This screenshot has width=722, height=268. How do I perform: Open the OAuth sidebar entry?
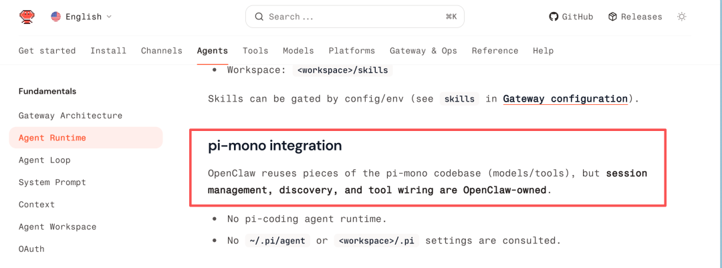31,249
